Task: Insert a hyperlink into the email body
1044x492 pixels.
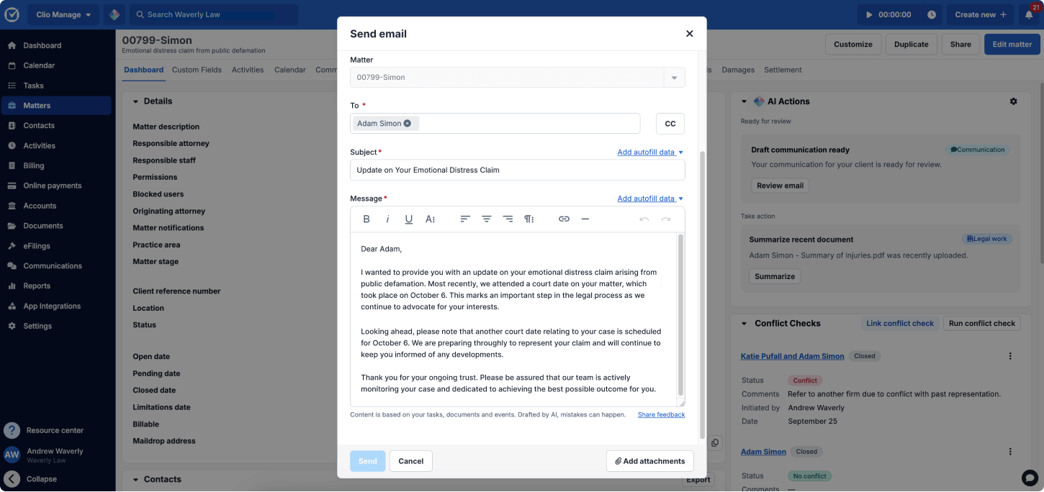Action: (564, 219)
